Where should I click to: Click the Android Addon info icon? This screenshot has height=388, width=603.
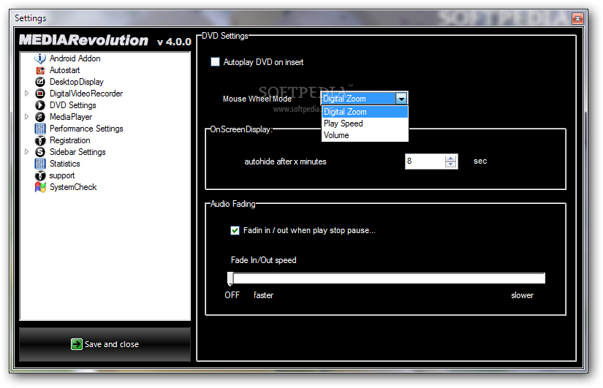point(40,58)
